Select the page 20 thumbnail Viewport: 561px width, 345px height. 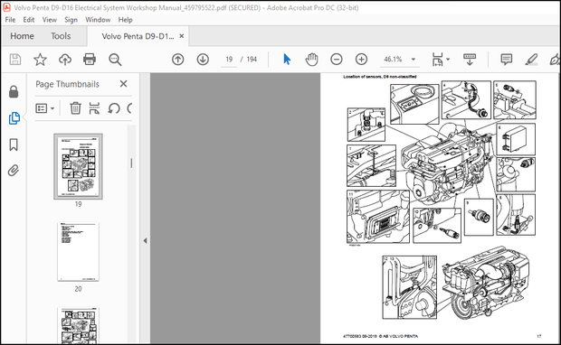[x=78, y=252]
